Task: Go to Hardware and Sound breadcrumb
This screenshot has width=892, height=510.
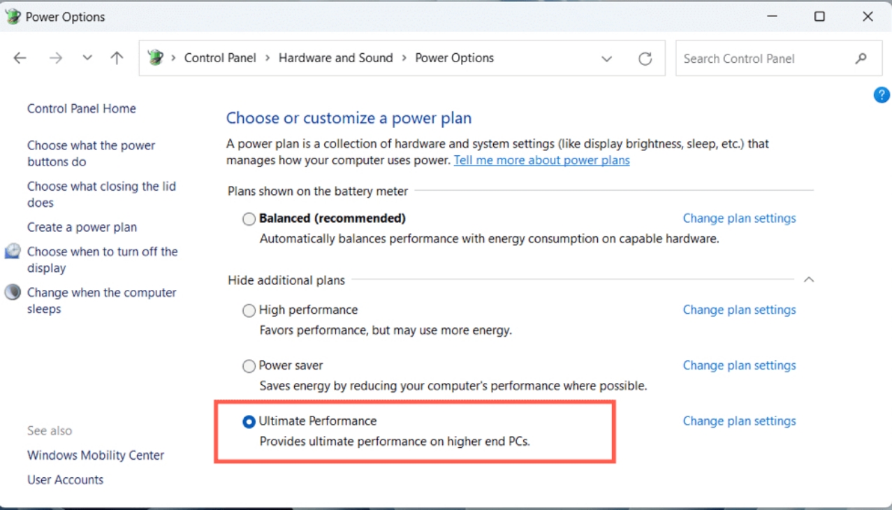Action: pos(336,58)
